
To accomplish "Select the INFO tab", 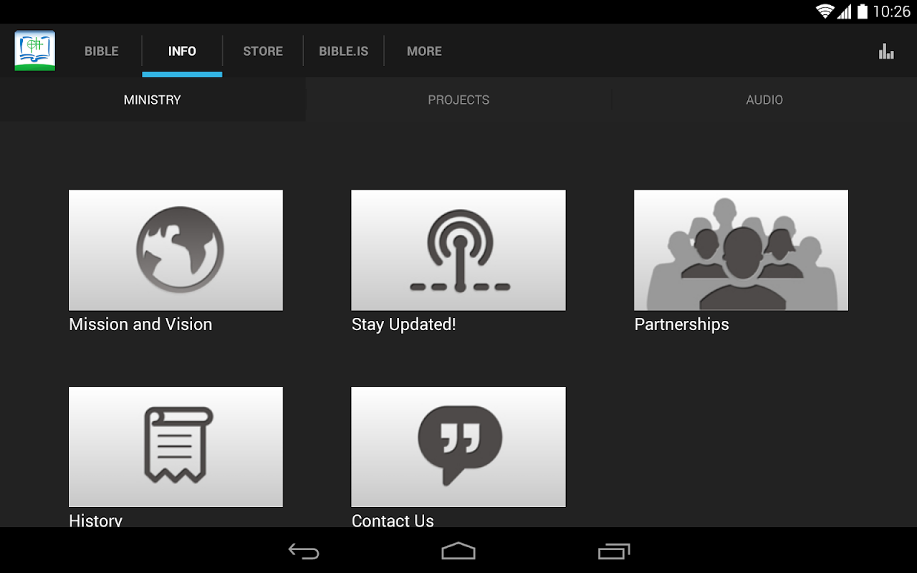I will coord(182,51).
